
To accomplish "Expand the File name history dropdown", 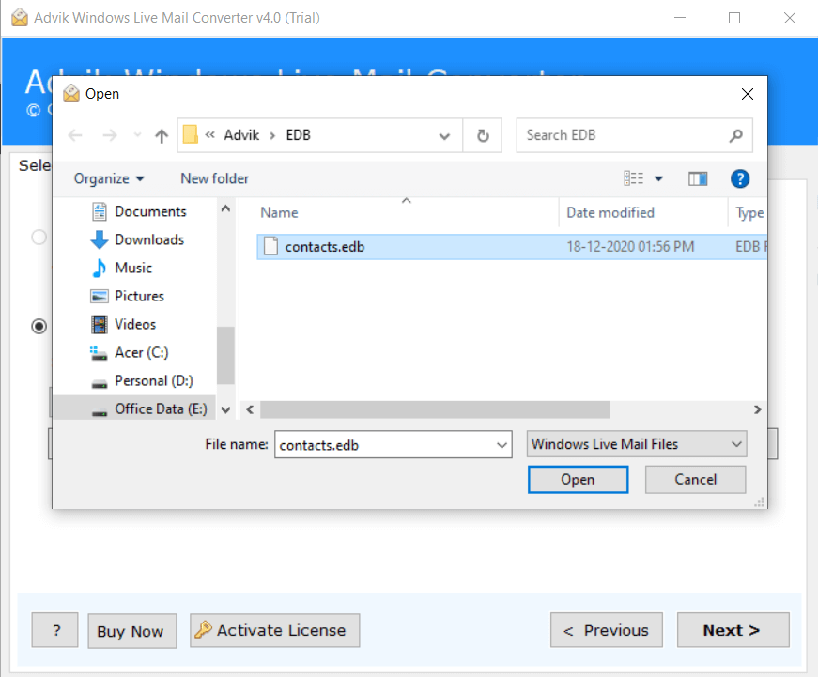I will [502, 445].
